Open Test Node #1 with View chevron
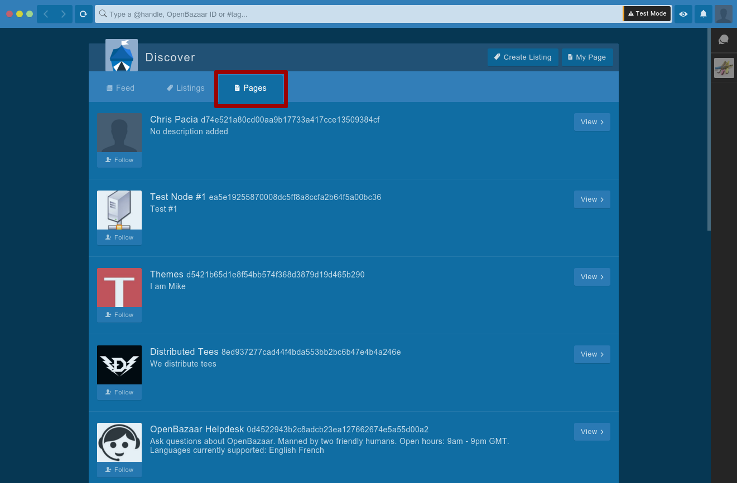The width and height of the screenshot is (737, 483). (592, 199)
